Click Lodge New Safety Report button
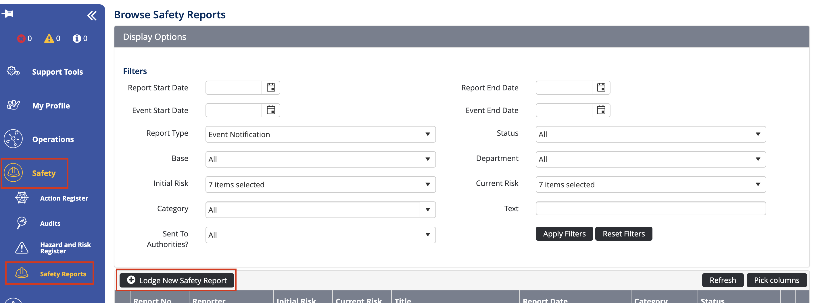Viewport: 818px width, 303px height. 177,280
